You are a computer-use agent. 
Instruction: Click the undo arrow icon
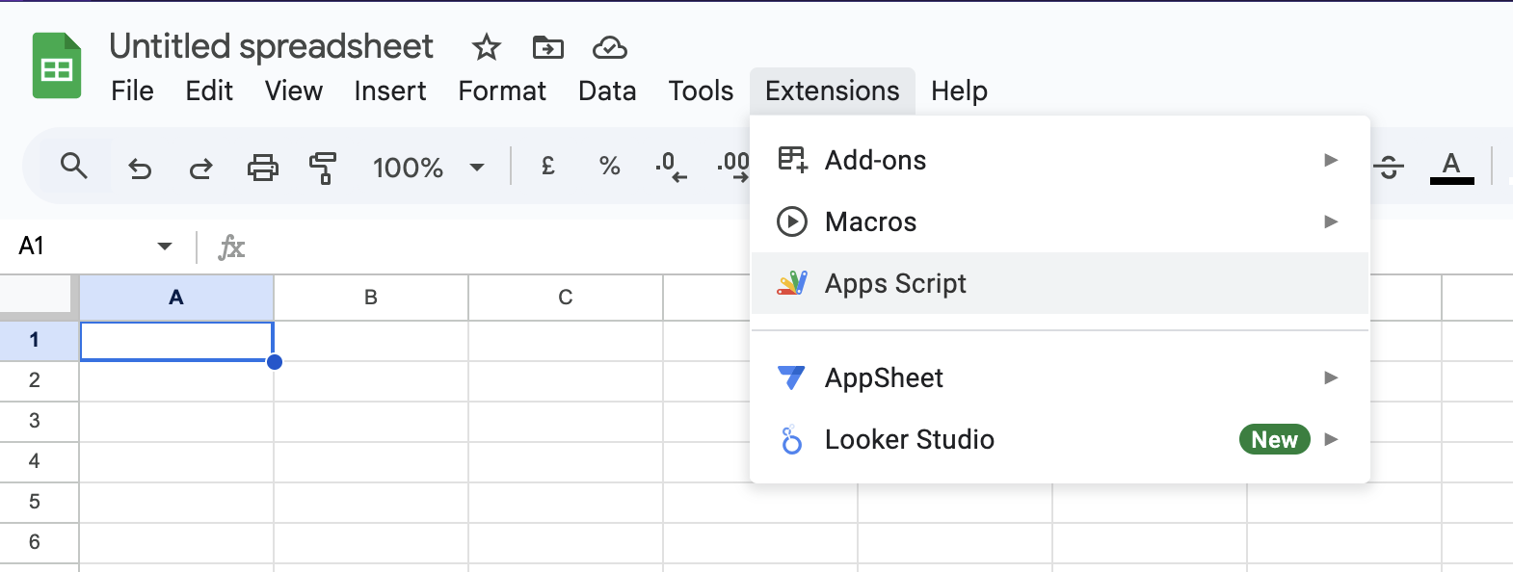tap(140, 169)
